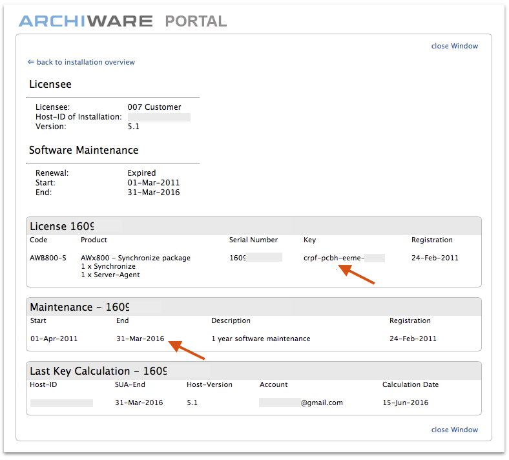Click the 'Key' column header

309,240
